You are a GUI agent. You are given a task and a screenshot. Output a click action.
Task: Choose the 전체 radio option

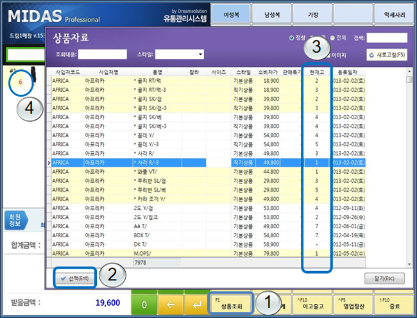[332, 38]
